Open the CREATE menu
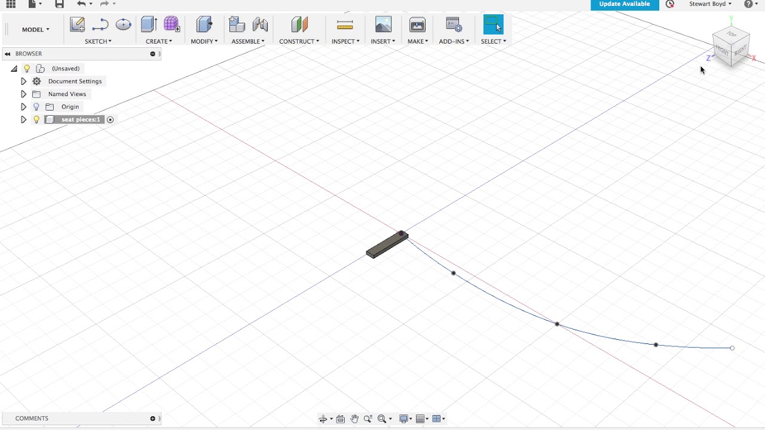 point(159,41)
